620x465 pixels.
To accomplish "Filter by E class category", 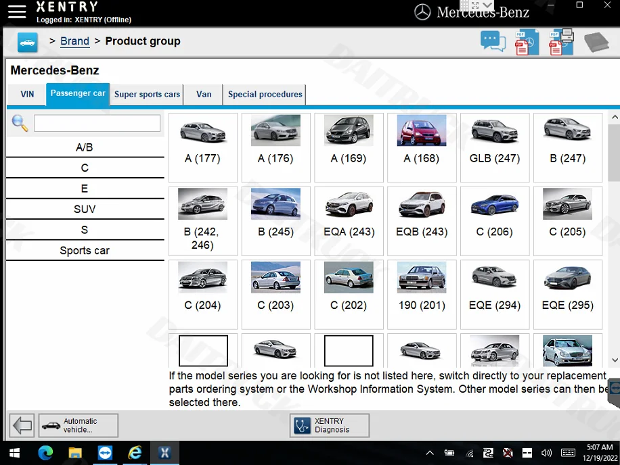I will pyautogui.click(x=85, y=189).
